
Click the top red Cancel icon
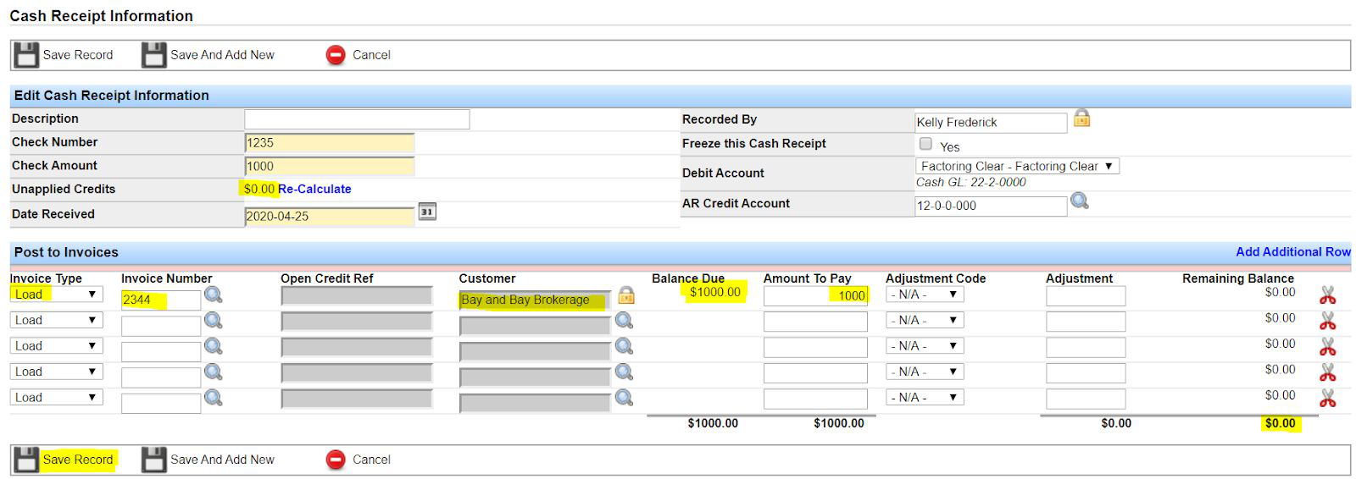click(x=336, y=55)
